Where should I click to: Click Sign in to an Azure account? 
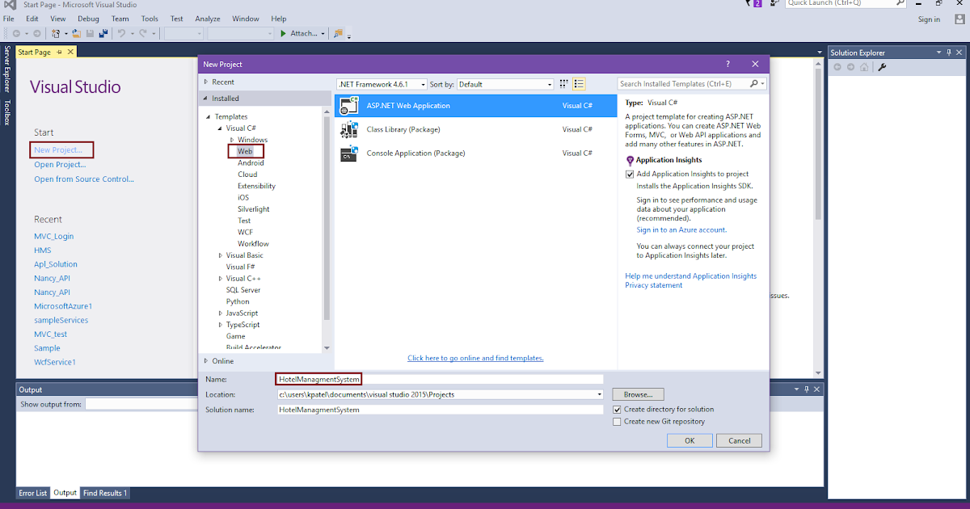(x=681, y=229)
